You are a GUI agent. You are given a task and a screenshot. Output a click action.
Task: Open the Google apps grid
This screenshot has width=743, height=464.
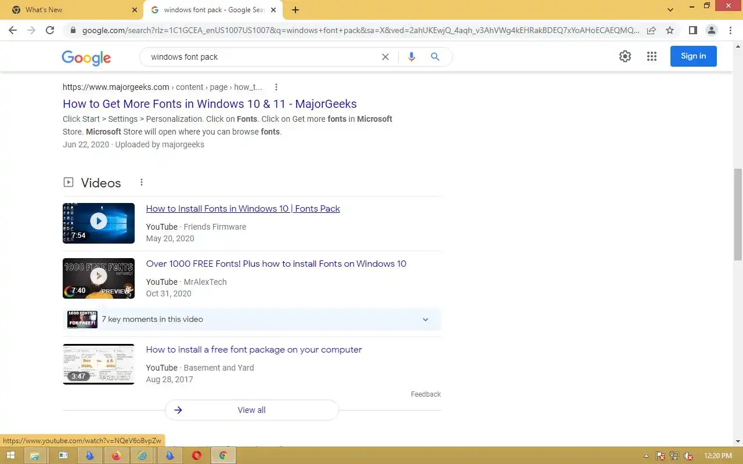click(x=652, y=56)
